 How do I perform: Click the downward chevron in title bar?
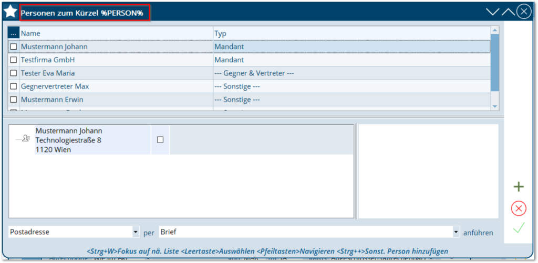click(492, 12)
